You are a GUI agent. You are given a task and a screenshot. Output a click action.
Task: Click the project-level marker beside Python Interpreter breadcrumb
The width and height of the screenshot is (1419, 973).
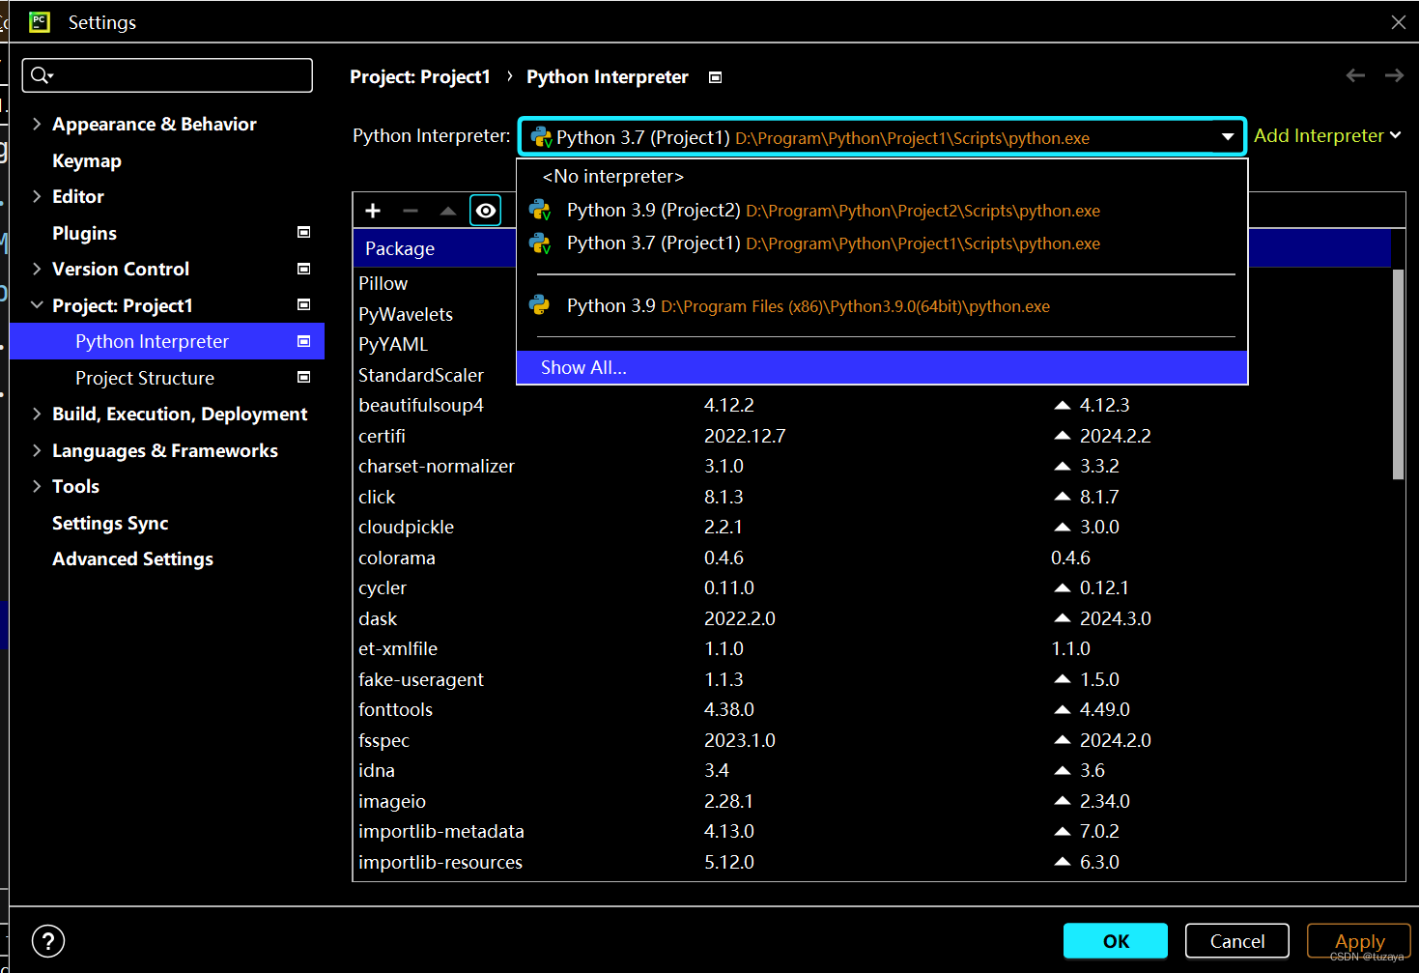tap(716, 77)
